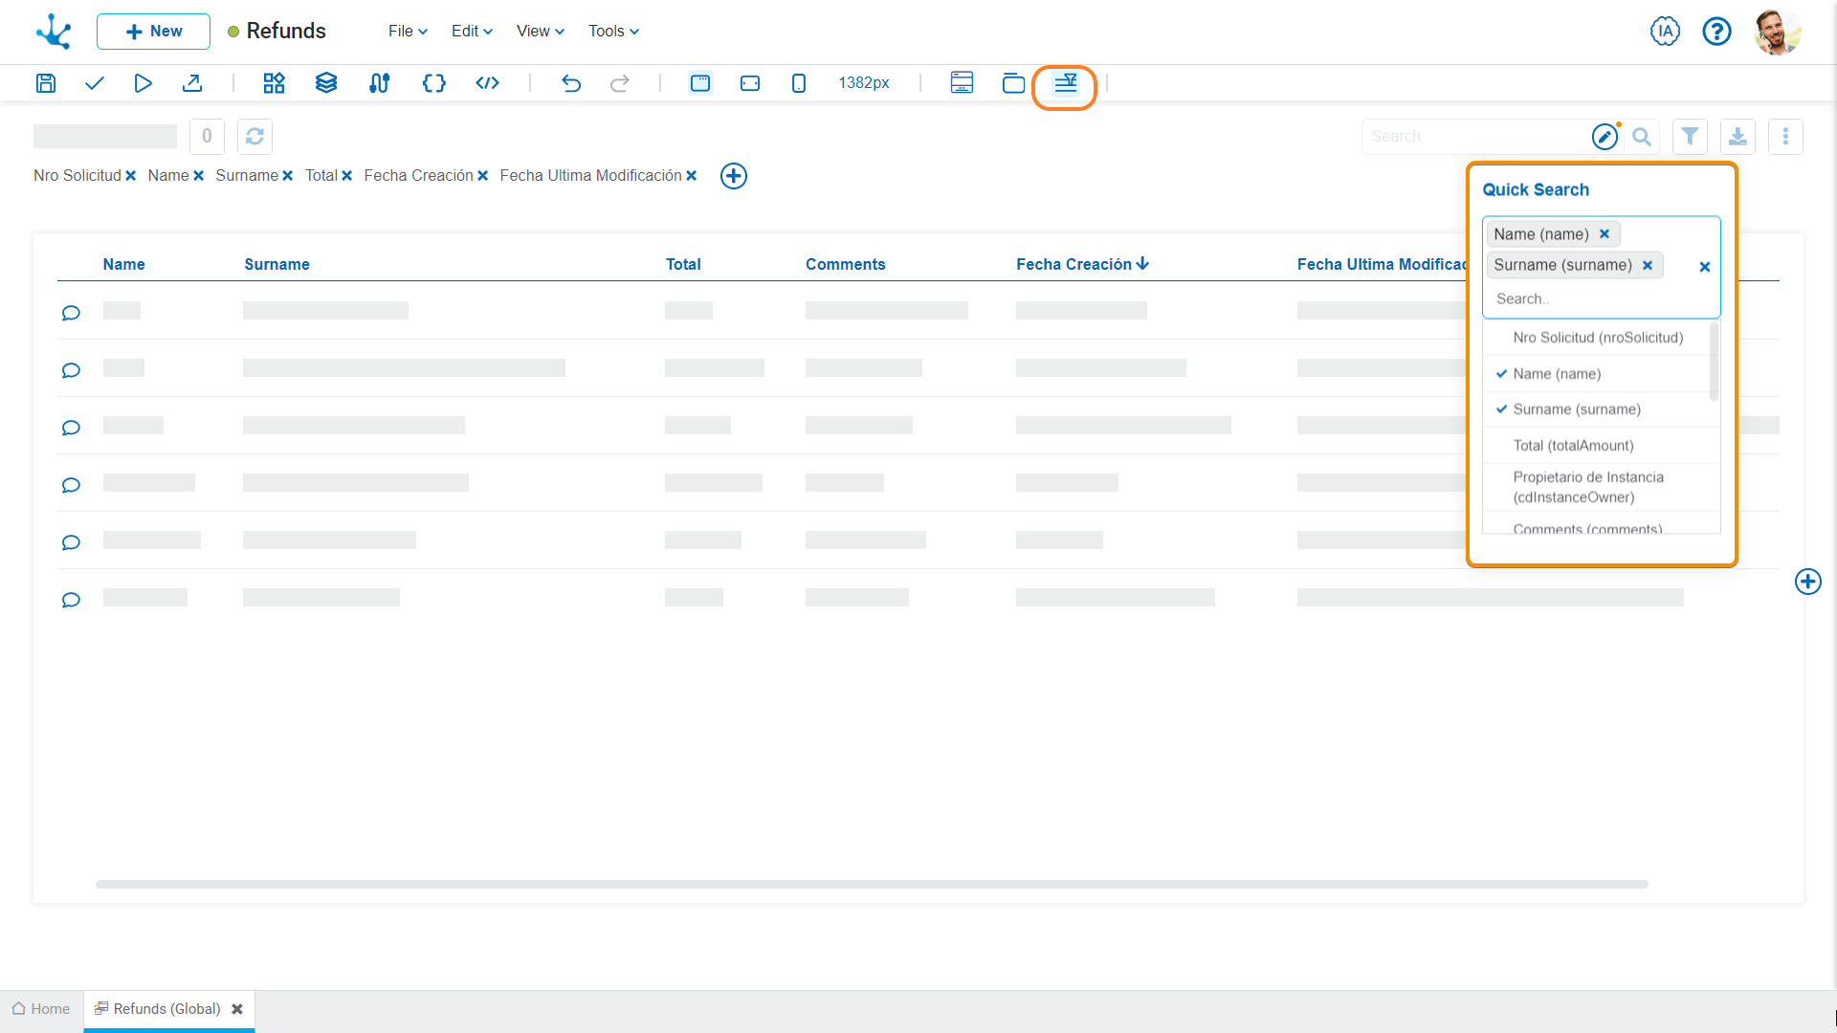Screen dimensions: 1837x1033
Task: Add new column via plus button
Action: click(732, 175)
